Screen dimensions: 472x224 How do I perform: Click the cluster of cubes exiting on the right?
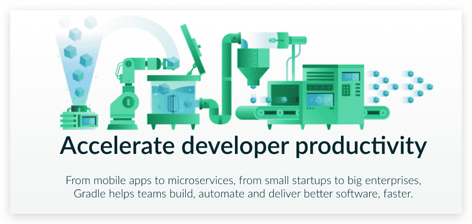click(x=403, y=86)
